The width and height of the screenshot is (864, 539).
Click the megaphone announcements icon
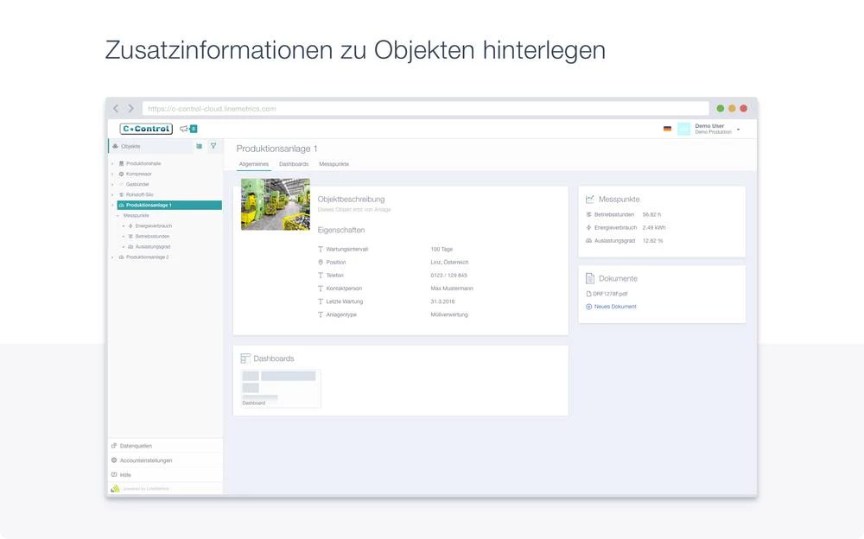[x=184, y=129]
